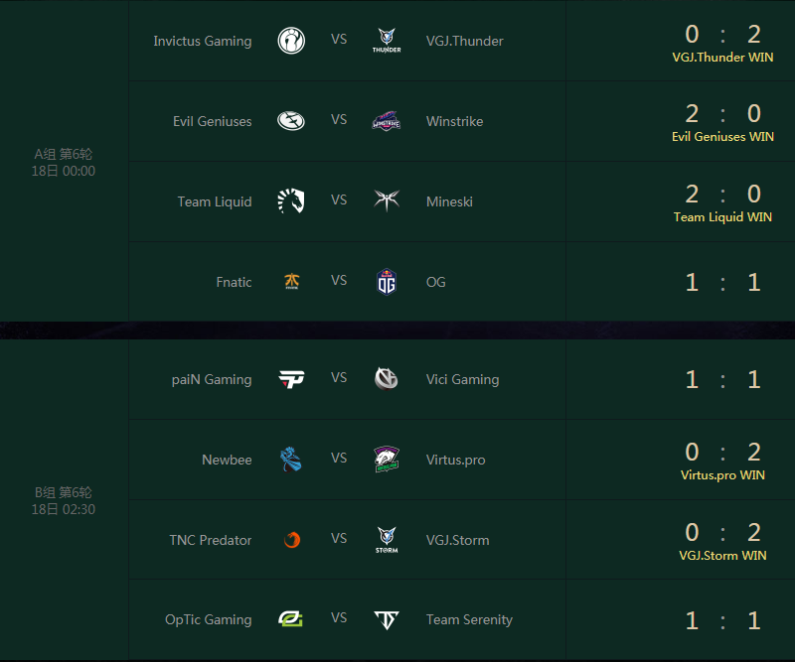View Fnatic vs OG 1:1 score
Viewport: 795px width, 662px height.
click(723, 282)
